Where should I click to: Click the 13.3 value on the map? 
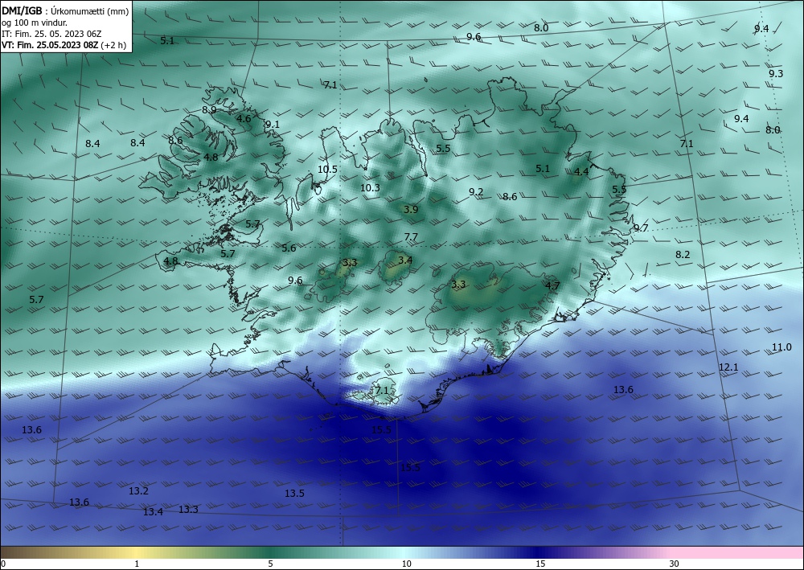188,509
